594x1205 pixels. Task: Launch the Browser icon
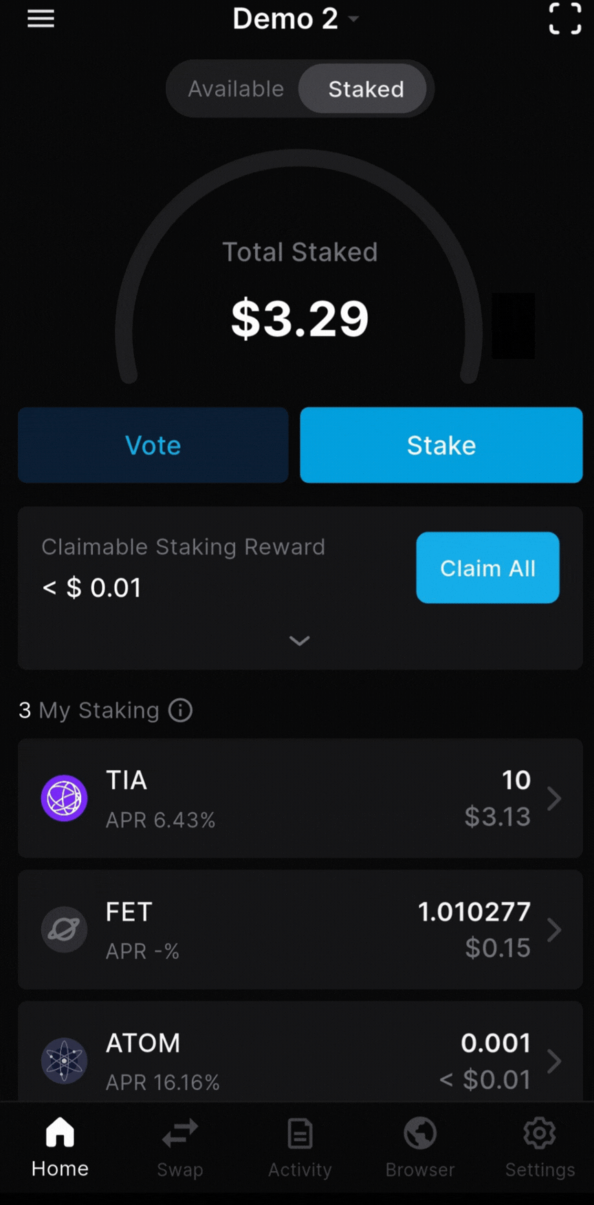tap(419, 1144)
